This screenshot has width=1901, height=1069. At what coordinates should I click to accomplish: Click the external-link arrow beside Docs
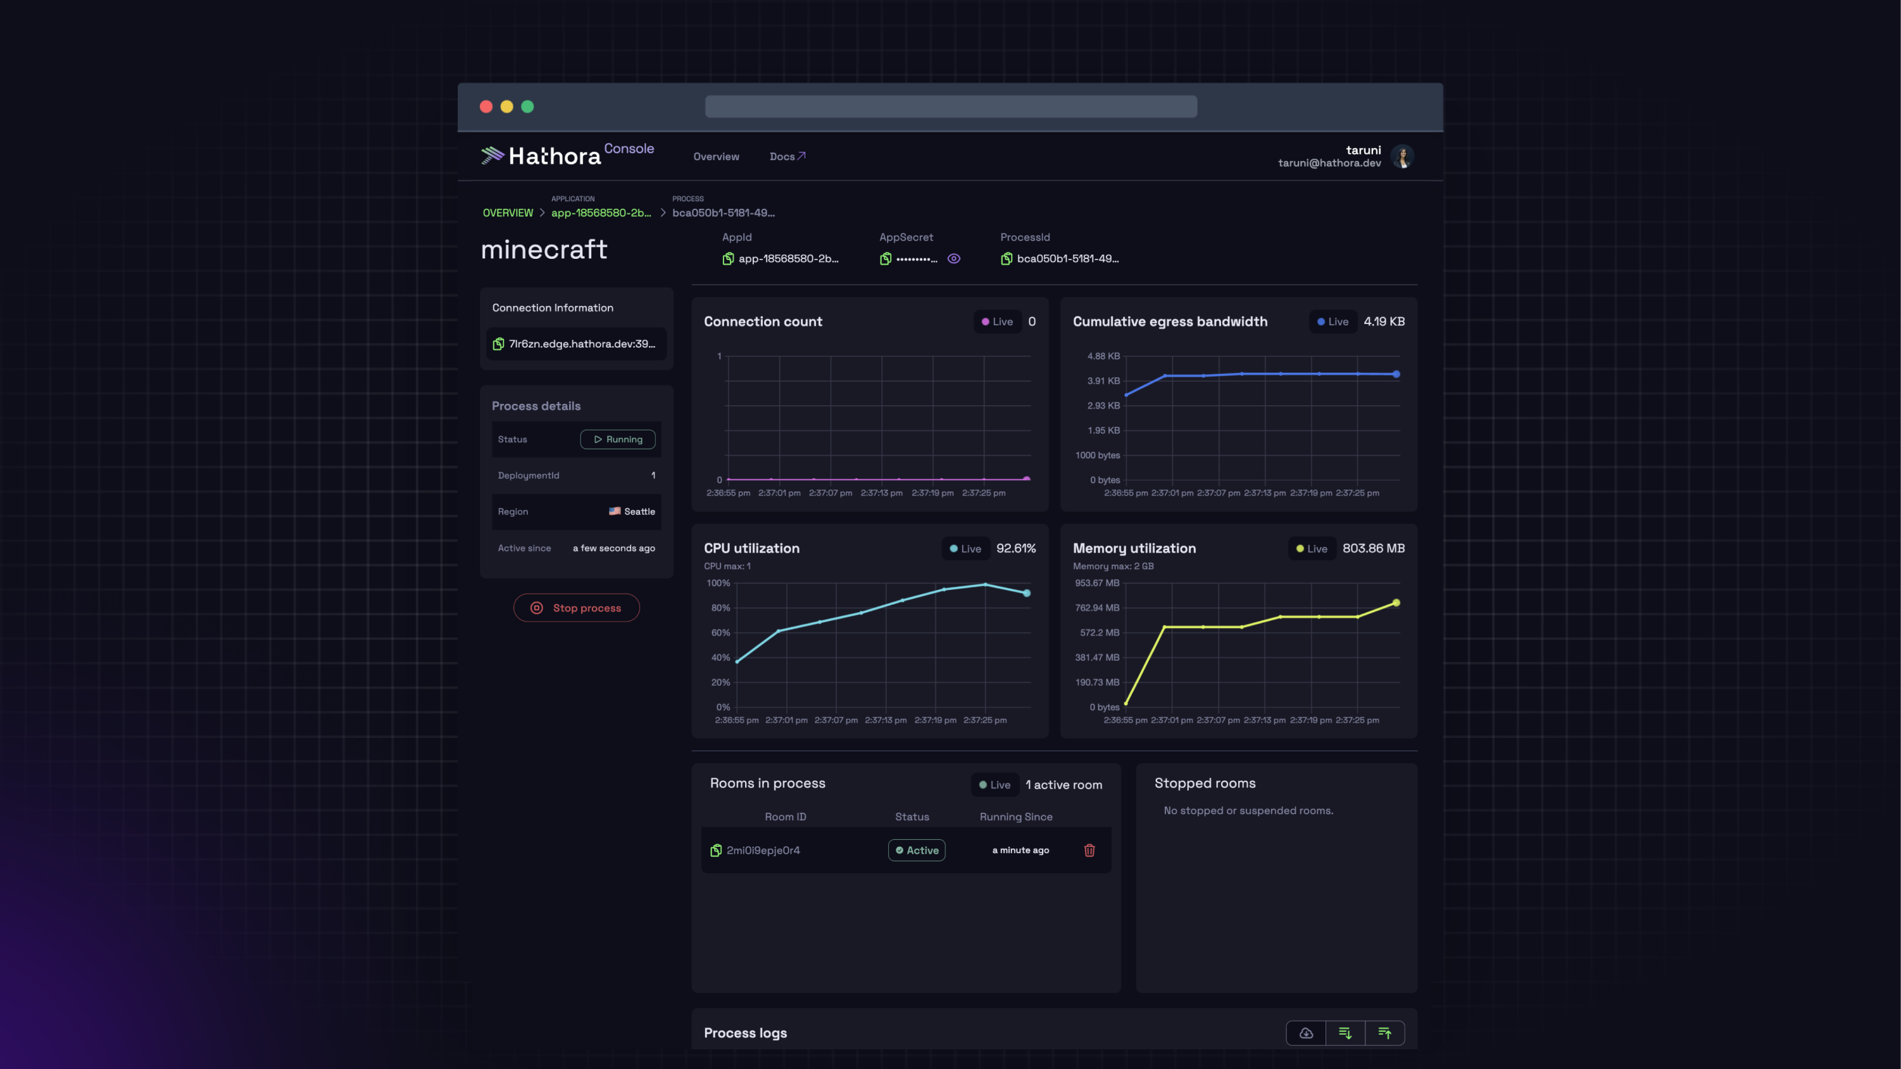(801, 156)
